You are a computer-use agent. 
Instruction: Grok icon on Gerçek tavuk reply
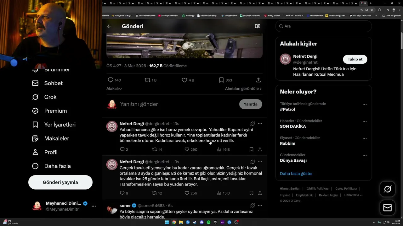[253, 162]
